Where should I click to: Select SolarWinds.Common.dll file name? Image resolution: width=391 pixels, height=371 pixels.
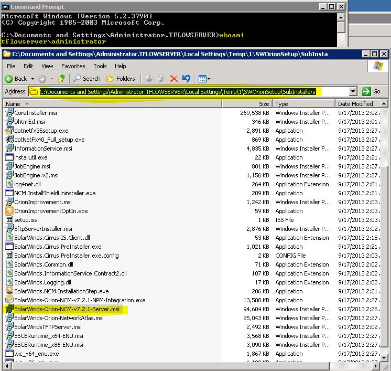click(x=44, y=264)
